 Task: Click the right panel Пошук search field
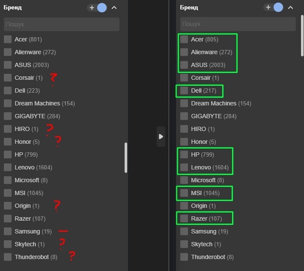238,24
